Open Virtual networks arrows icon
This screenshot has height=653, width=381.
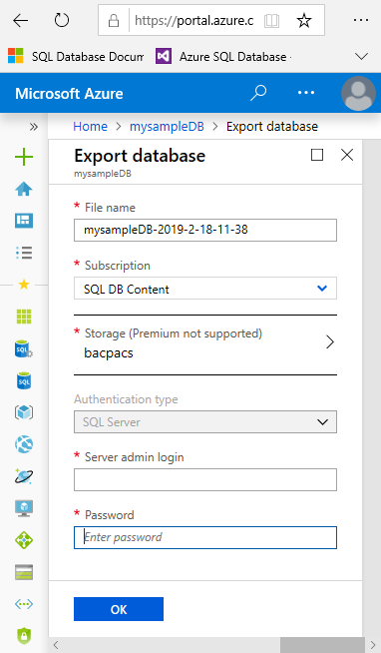coord(24,604)
